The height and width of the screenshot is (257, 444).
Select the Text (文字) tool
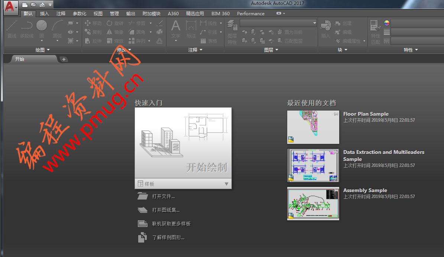(176, 29)
